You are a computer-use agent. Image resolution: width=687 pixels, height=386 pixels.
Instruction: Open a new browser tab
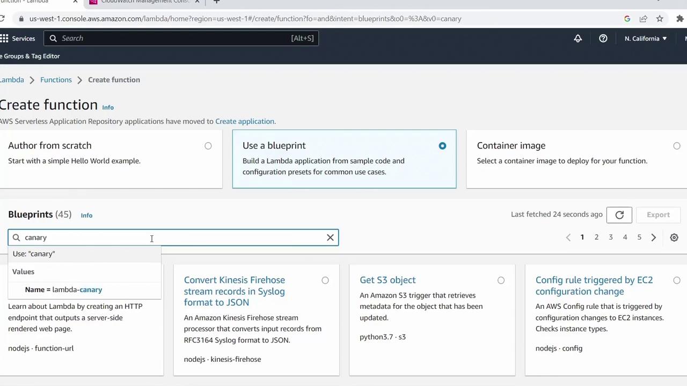pyautogui.click(x=216, y=2)
